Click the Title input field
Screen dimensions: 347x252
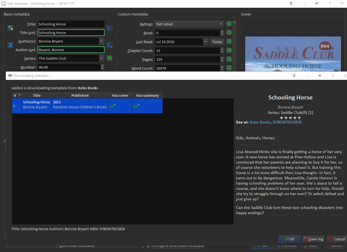click(x=71, y=24)
